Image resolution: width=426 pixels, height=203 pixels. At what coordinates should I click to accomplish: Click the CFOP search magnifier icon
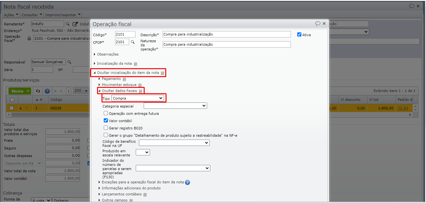click(133, 42)
